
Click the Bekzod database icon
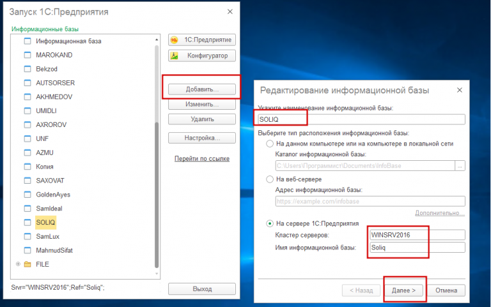point(27,69)
